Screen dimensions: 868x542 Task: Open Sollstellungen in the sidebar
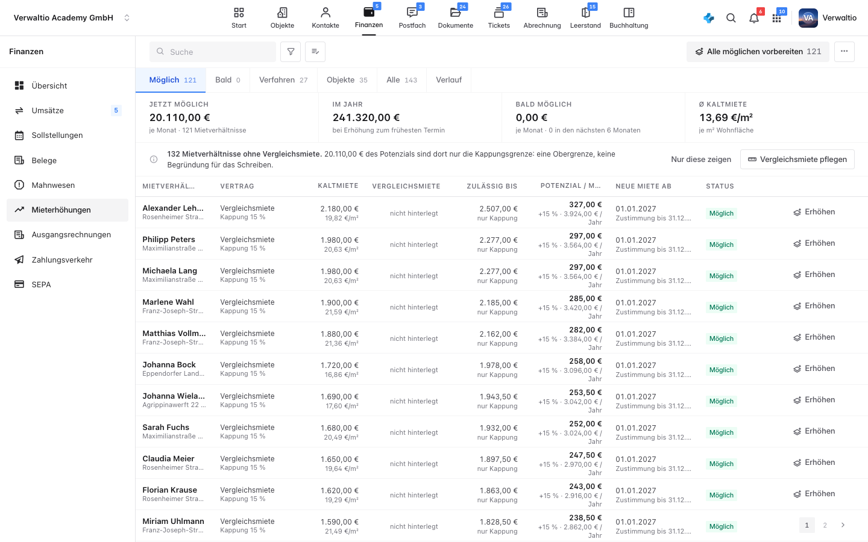(x=68, y=135)
